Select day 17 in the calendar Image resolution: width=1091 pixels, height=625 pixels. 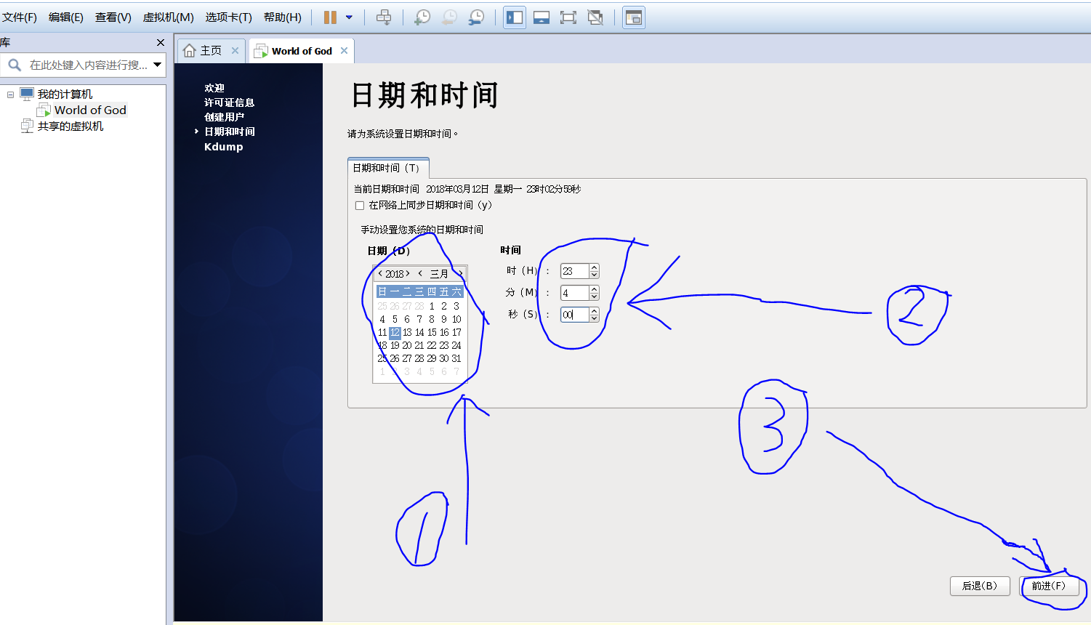click(x=456, y=332)
